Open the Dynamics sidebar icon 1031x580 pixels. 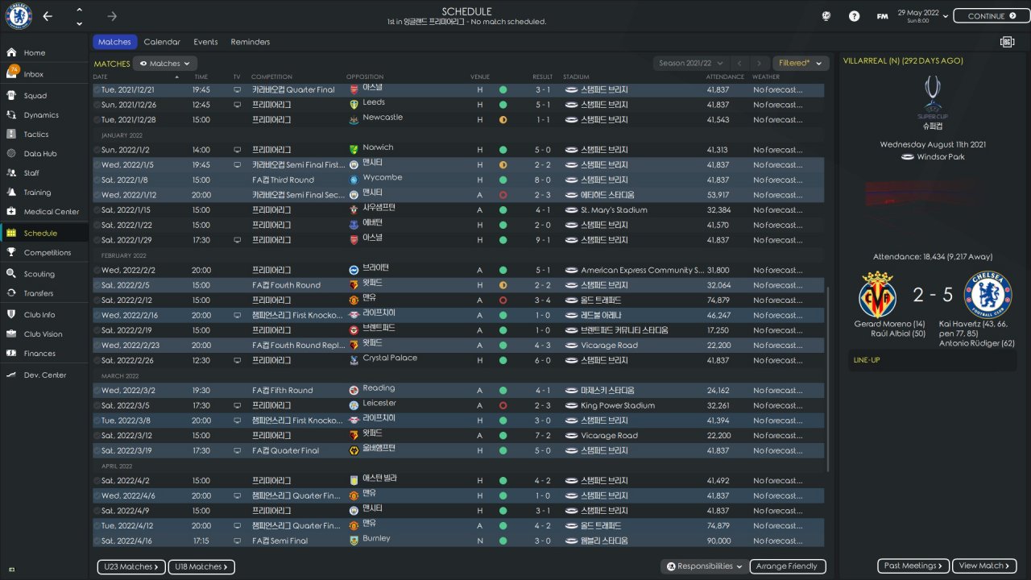[x=11, y=115]
